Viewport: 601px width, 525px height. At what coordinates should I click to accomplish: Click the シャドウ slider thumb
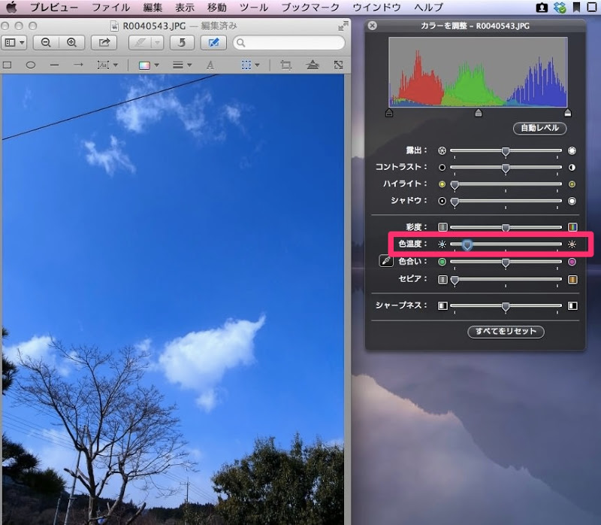tap(455, 202)
